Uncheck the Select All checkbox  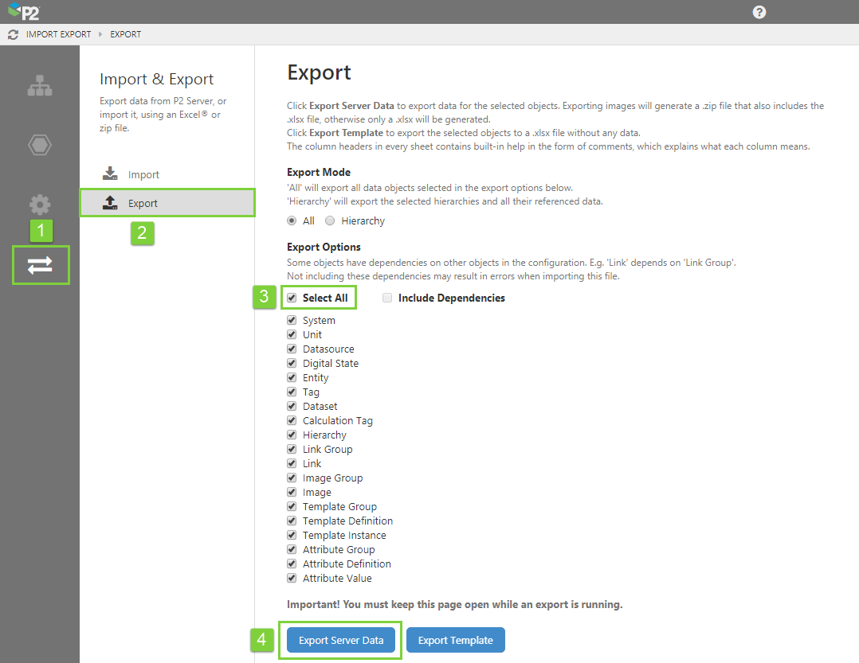click(292, 298)
